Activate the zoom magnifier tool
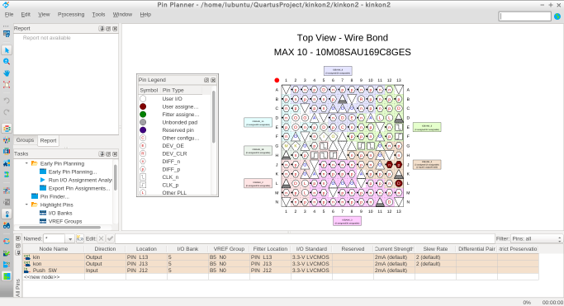The image size is (564, 306). point(7,62)
